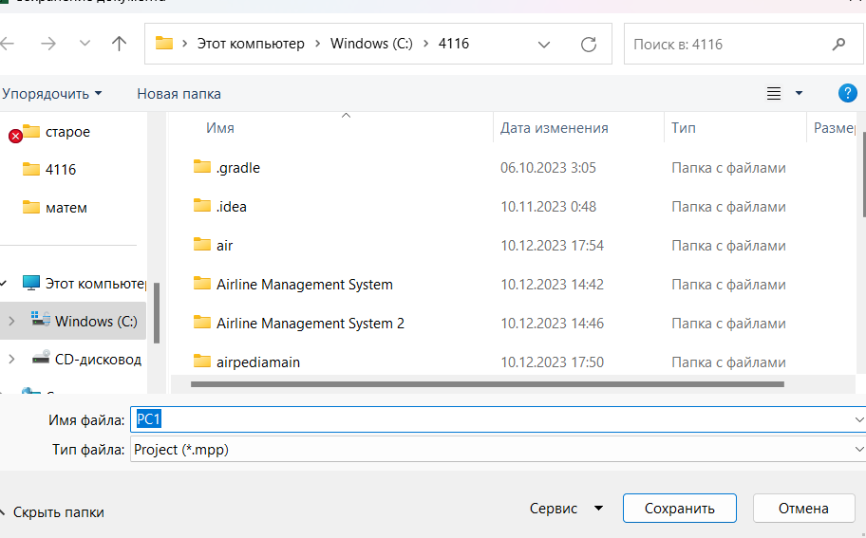Image resolution: width=866 pixels, height=538 pixels.
Task: Select 'Windows (C:)' in the address path
Action: 371,44
